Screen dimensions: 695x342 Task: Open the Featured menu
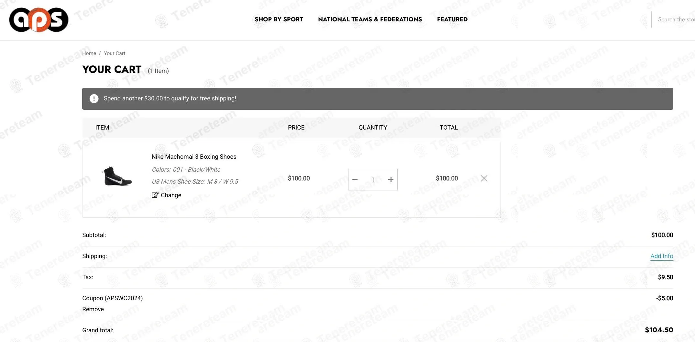click(452, 19)
